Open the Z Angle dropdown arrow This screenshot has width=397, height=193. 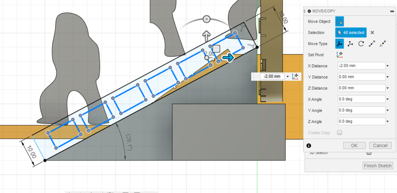coord(388,122)
